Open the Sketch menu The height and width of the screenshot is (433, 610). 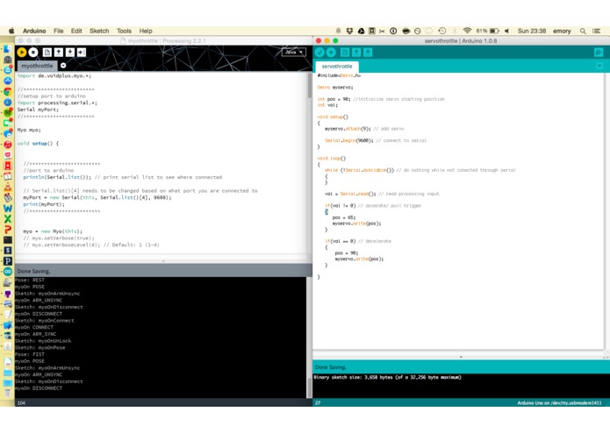(99, 31)
